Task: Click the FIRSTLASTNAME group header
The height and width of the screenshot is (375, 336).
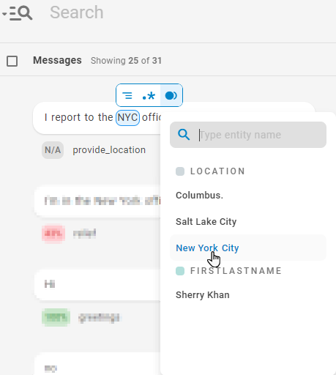Action: coord(236,271)
